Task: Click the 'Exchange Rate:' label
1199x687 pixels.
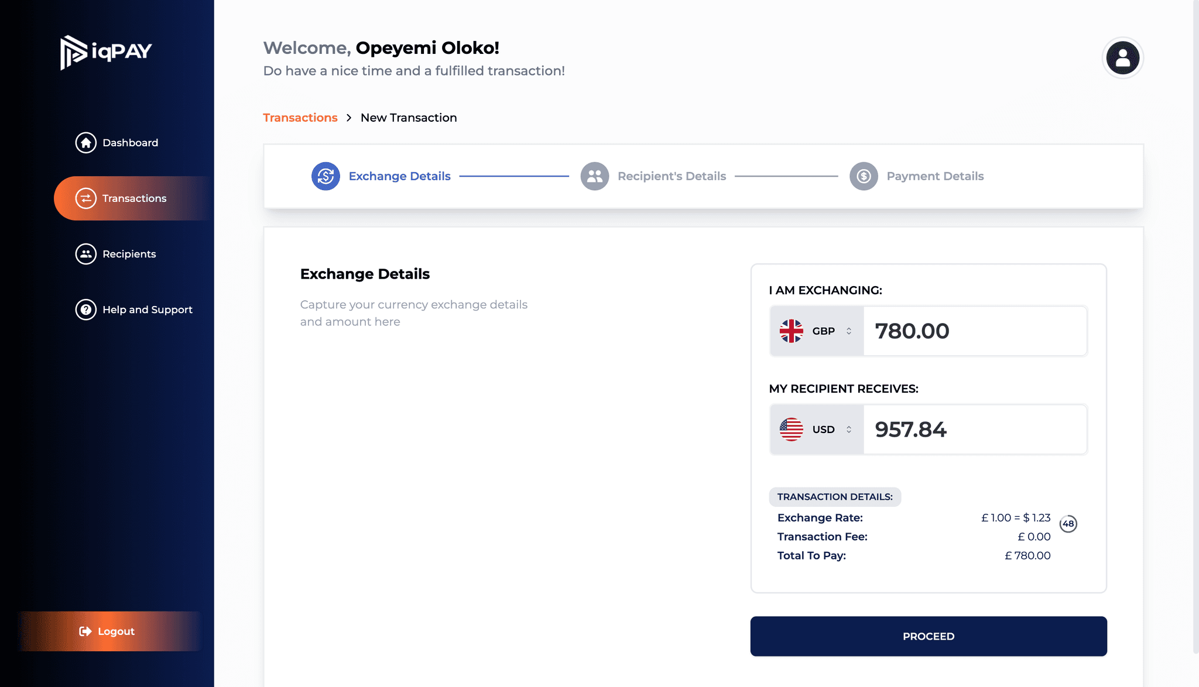Action: tap(820, 518)
